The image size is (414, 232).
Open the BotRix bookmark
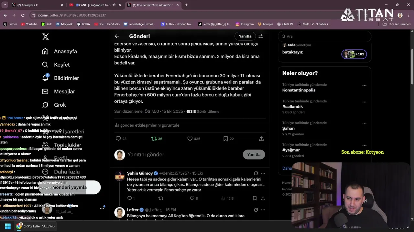pos(83,24)
